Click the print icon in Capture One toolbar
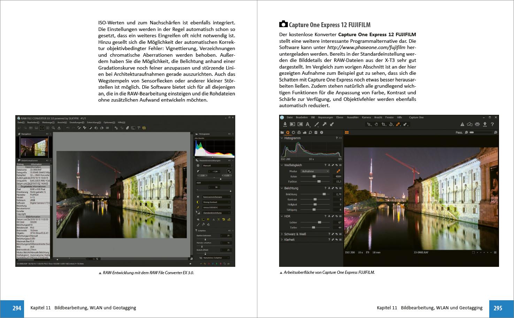 point(477,124)
